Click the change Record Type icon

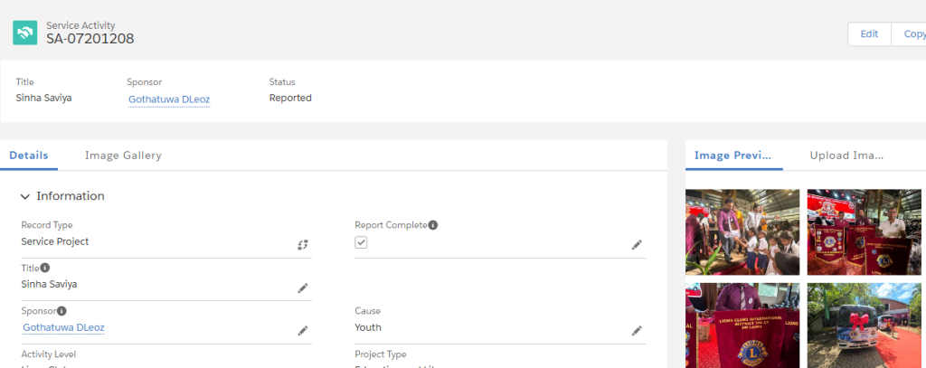[x=302, y=244]
